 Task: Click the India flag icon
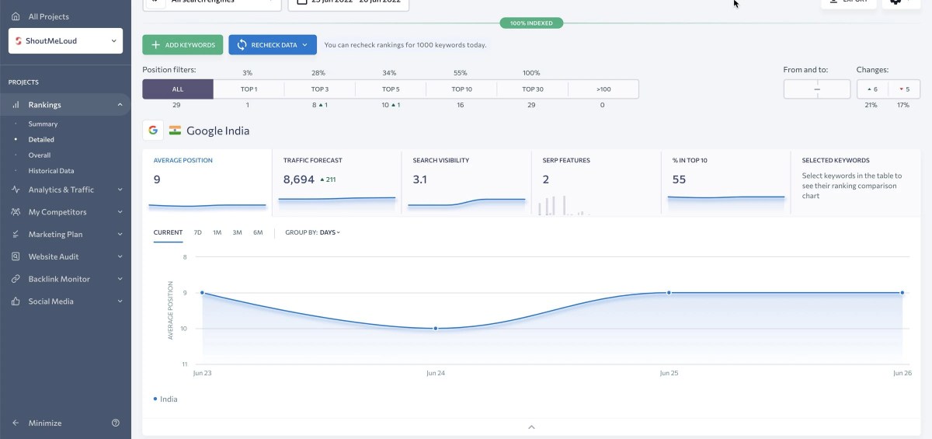pyautogui.click(x=175, y=131)
